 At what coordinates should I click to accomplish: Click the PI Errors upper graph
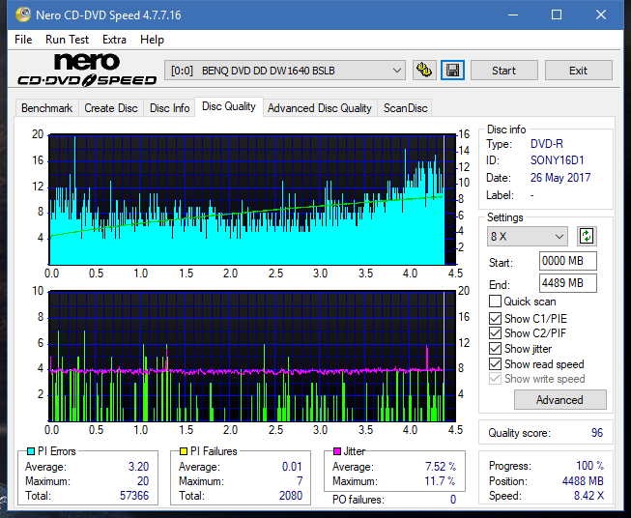(252, 200)
